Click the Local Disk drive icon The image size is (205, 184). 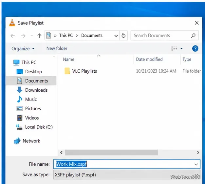point(19,127)
